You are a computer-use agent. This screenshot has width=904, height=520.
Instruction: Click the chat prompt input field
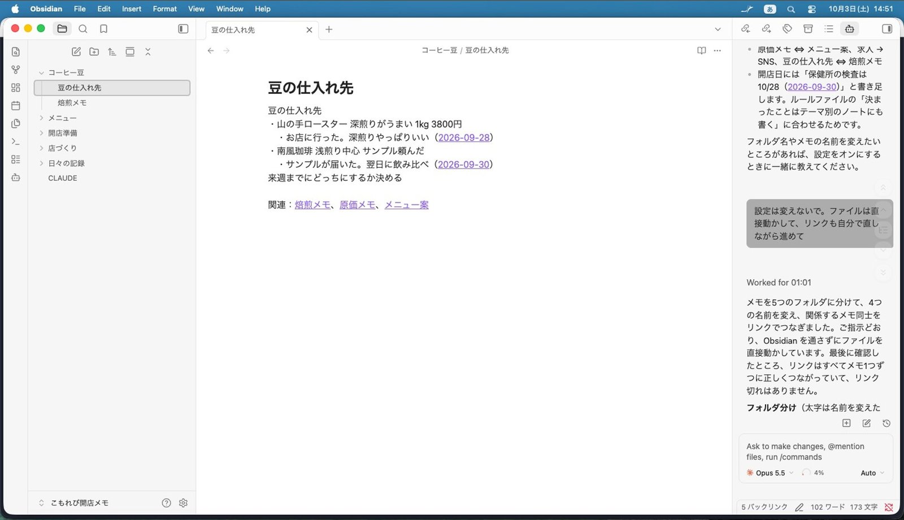click(815, 452)
